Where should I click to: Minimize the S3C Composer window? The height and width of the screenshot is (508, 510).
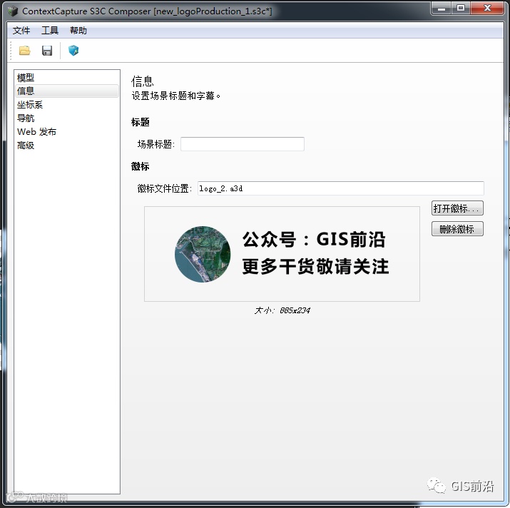pyautogui.click(x=442, y=9)
